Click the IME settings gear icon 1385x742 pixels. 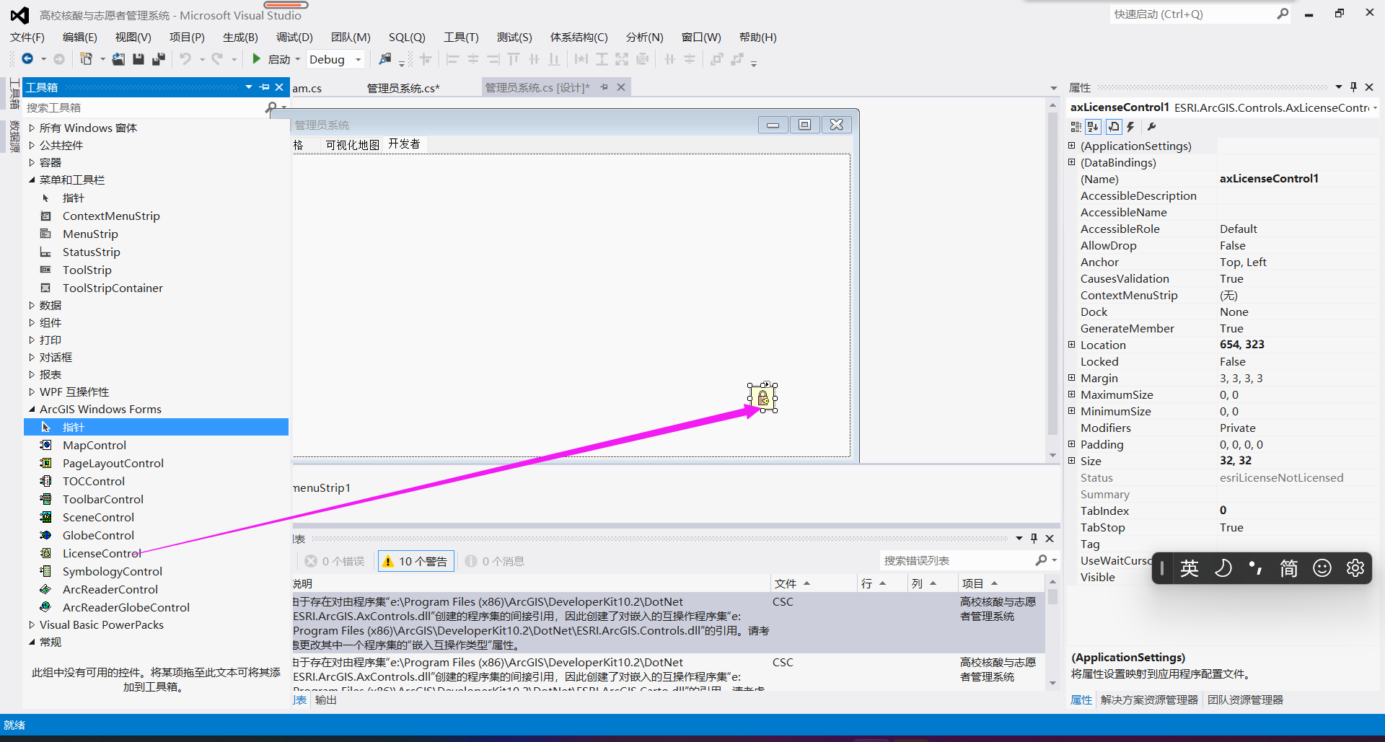pos(1355,568)
